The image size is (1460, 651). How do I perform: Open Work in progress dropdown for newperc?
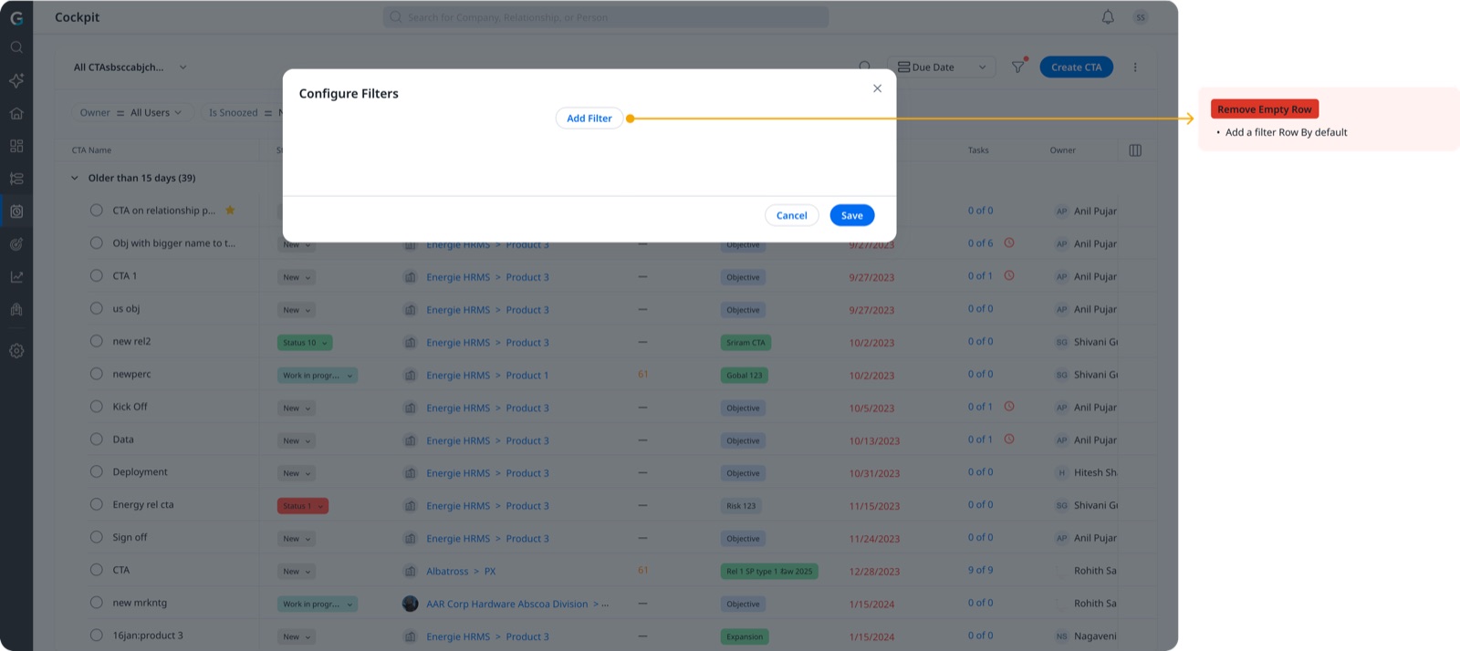(318, 376)
